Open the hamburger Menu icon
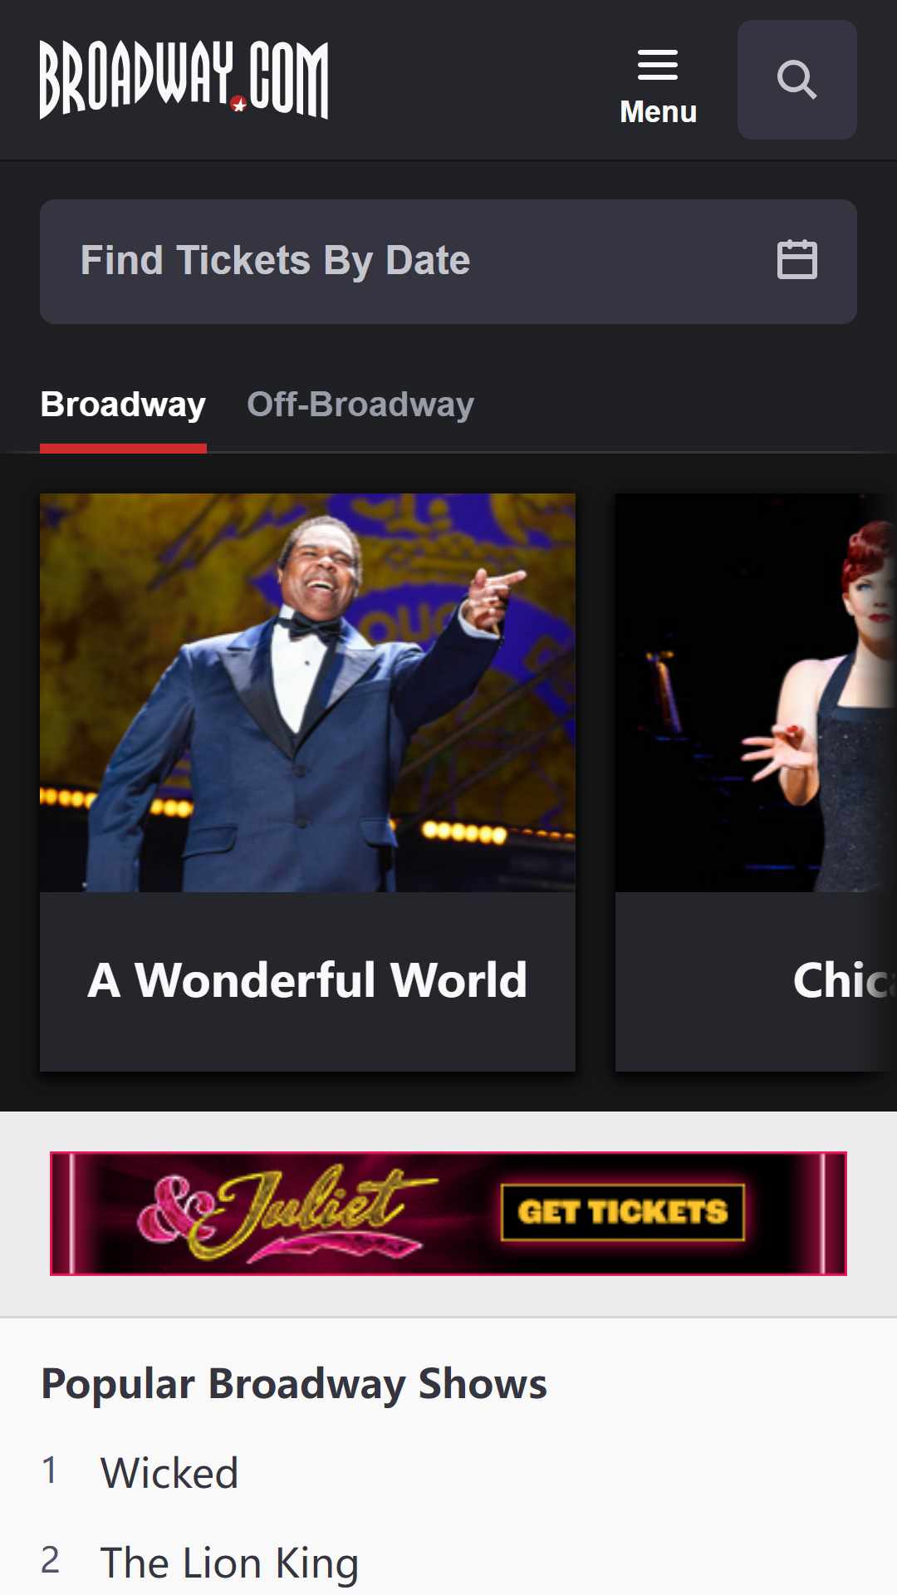 (658, 65)
